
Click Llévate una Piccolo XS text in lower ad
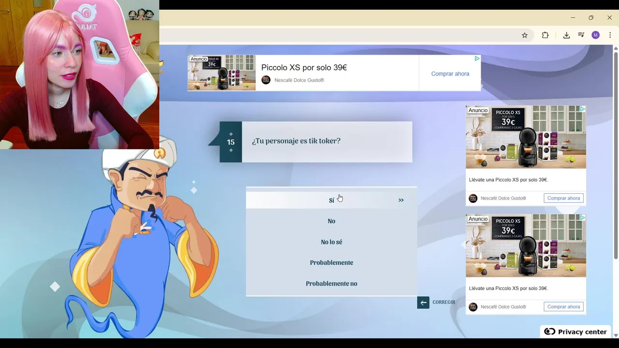(508, 289)
